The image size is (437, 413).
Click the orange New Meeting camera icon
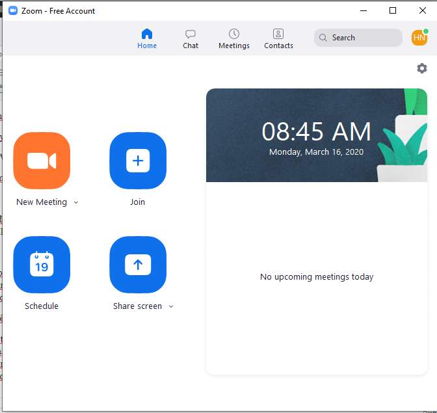[42, 161]
